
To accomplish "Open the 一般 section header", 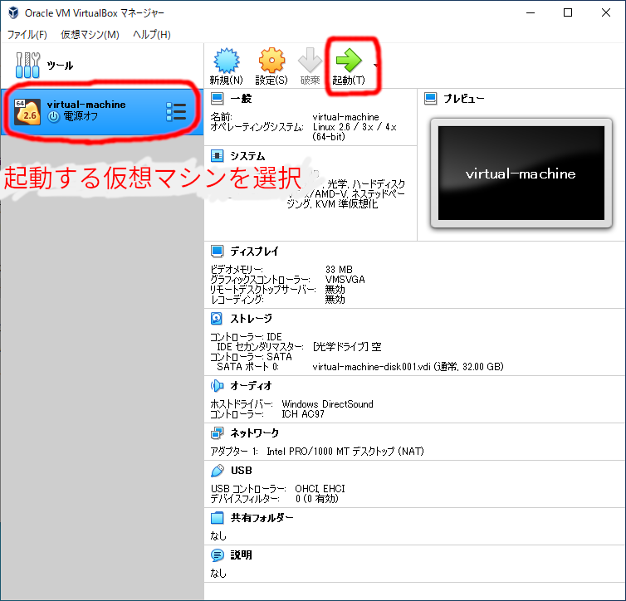I will [x=241, y=99].
